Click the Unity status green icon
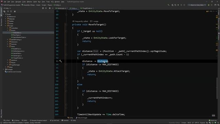The width and height of the screenshot is (220, 124). (x=209, y=5)
